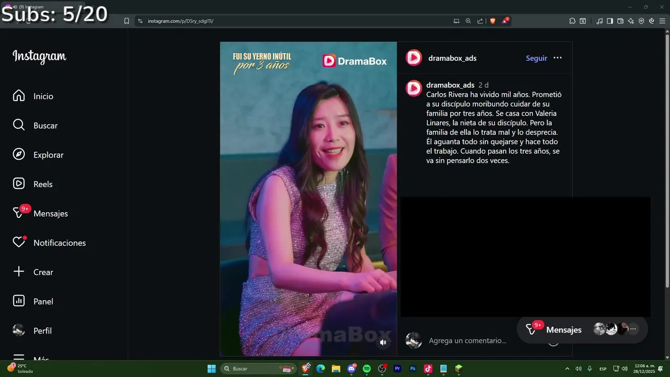Viewport: 670px width, 377px height.
Task: Go to Instagram Inicio home
Action: [33, 96]
